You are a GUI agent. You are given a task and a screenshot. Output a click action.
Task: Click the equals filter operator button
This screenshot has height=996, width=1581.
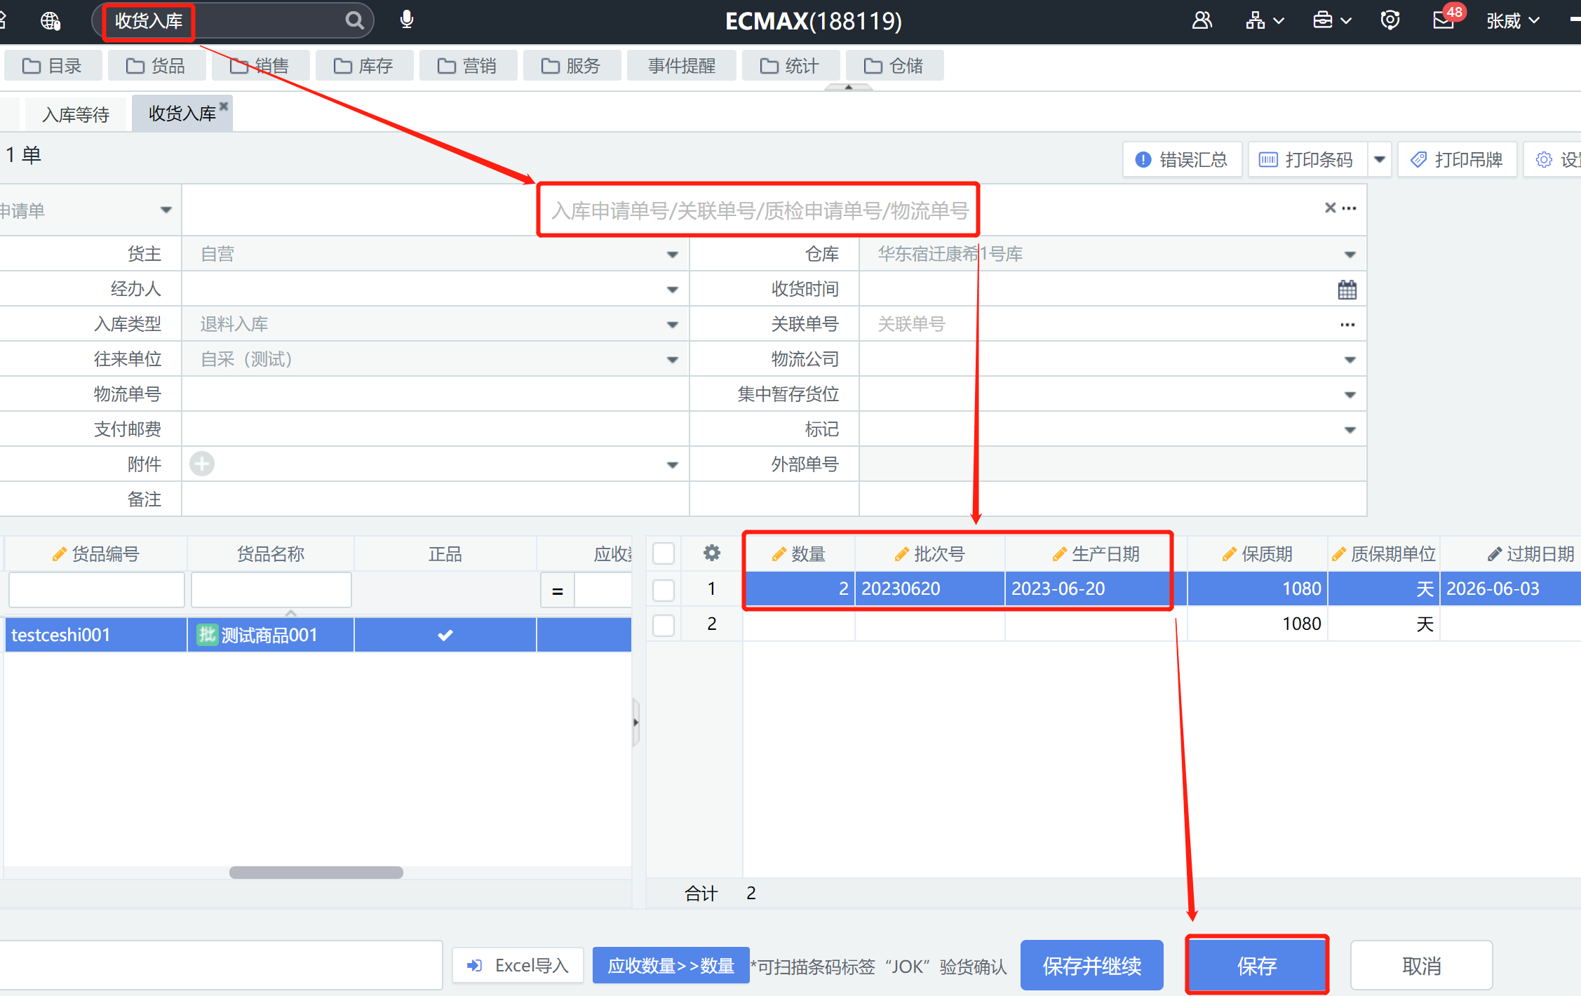(558, 591)
